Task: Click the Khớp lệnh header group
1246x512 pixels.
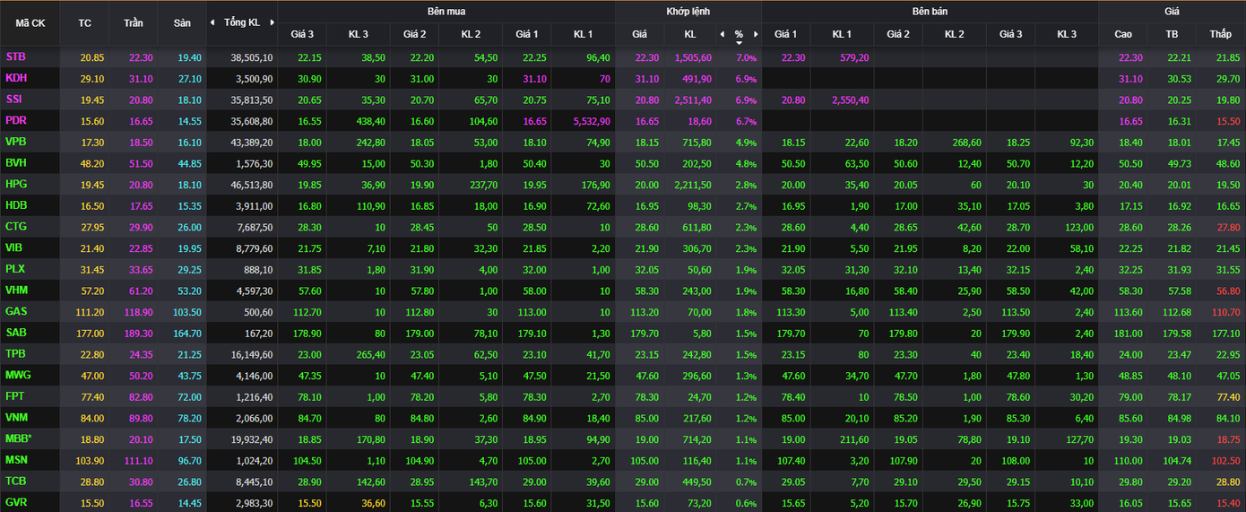Action: (688, 12)
